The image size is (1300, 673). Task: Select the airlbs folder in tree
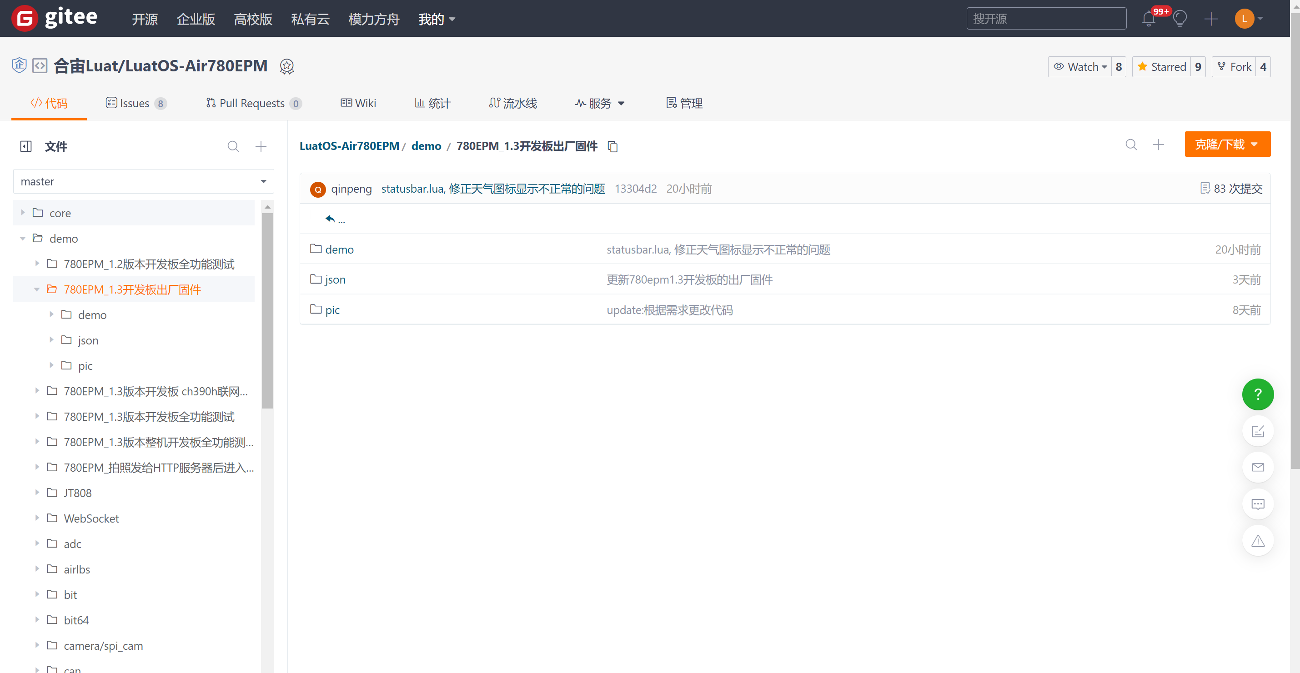click(77, 569)
